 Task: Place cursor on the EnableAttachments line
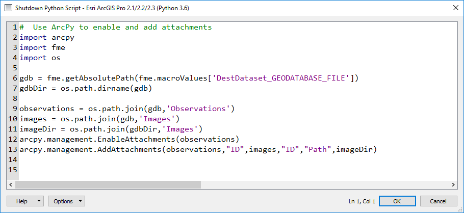coord(128,139)
